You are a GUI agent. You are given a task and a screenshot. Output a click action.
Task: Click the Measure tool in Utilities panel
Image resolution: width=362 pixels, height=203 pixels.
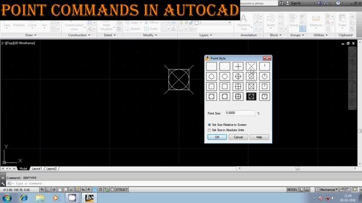coord(316,21)
